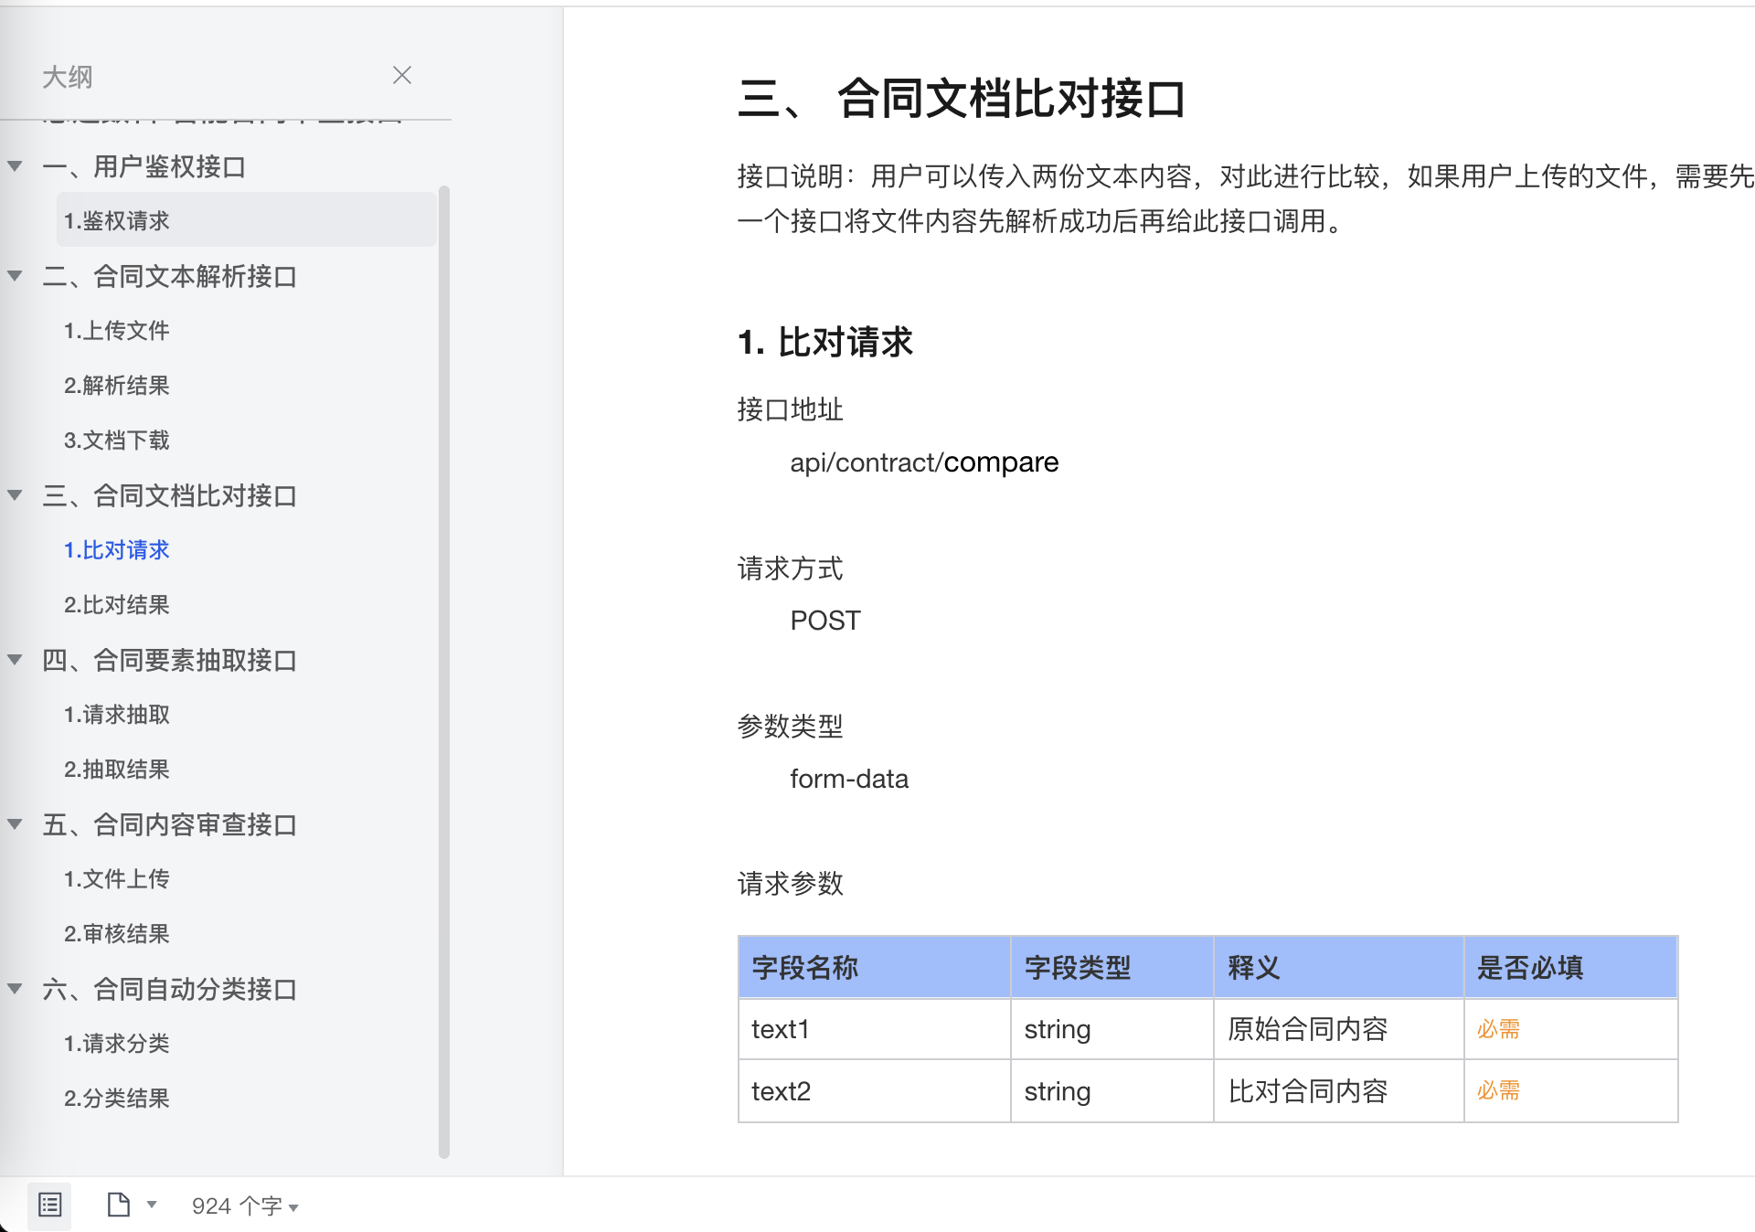Go to 1.上传文件 outline entry

tap(117, 331)
